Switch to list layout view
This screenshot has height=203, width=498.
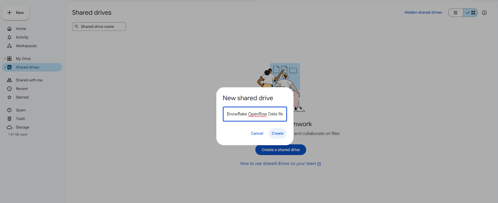pyautogui.click(x=456, y=13)
